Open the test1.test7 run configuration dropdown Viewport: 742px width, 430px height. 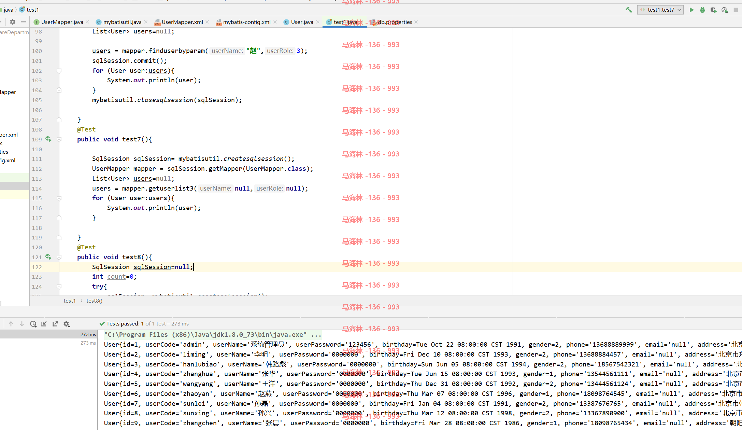coord(660,10)
